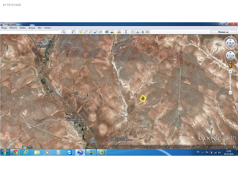Image resolution: width=238 pixels, height=178 pixels.
Task: Click the imagery date 7/29/2009 text
Action: [151, 147]
